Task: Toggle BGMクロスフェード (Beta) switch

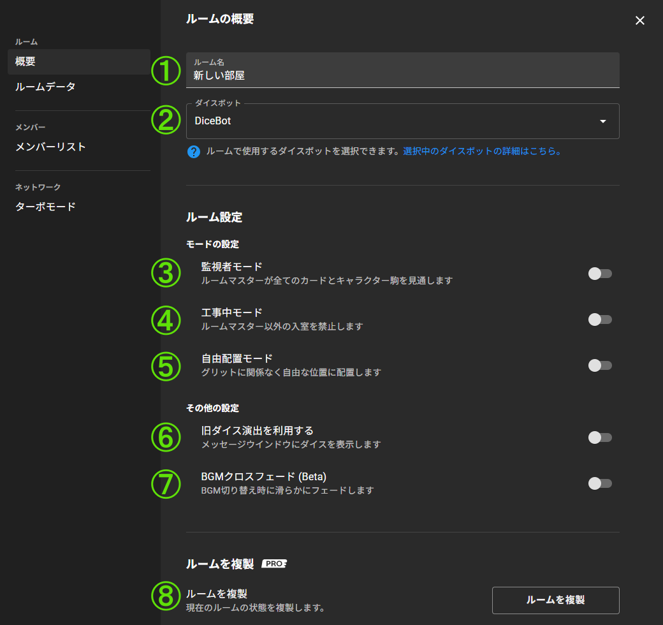Action: [x=600, y=483]
